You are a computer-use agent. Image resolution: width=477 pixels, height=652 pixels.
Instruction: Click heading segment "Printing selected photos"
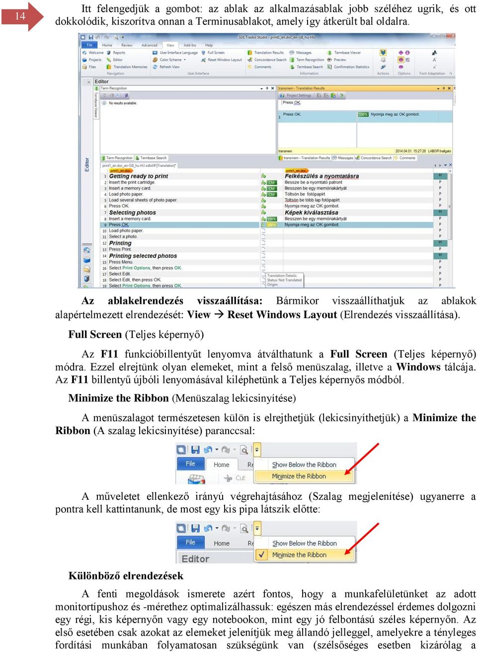(143, 256)
